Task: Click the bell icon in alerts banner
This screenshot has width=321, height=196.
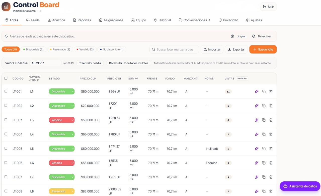Action: coord(6,36)
